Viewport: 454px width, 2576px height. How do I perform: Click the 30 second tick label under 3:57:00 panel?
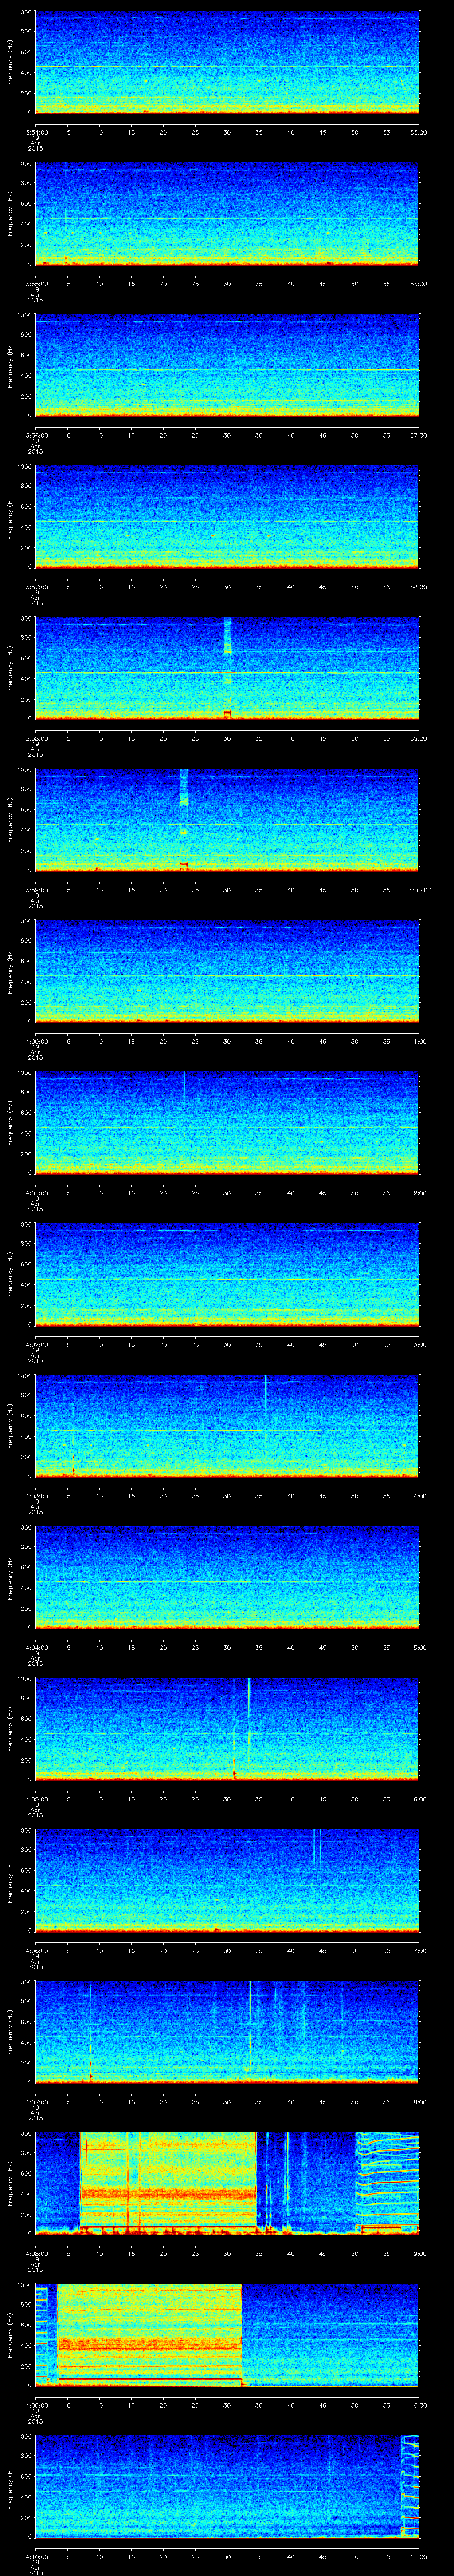point(227,587)
